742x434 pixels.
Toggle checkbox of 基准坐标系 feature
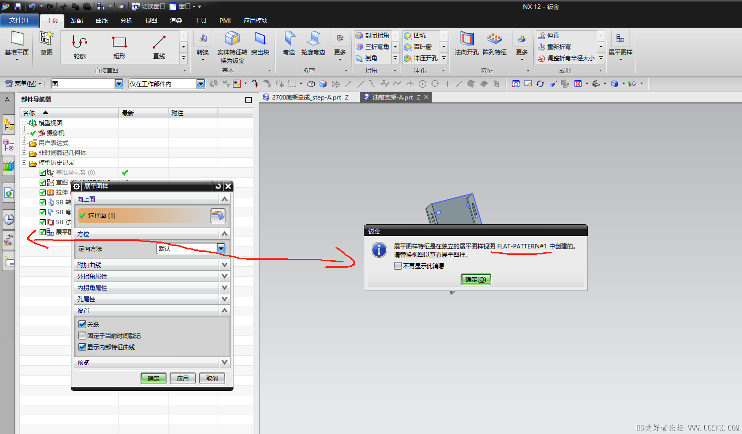point(43,173)
